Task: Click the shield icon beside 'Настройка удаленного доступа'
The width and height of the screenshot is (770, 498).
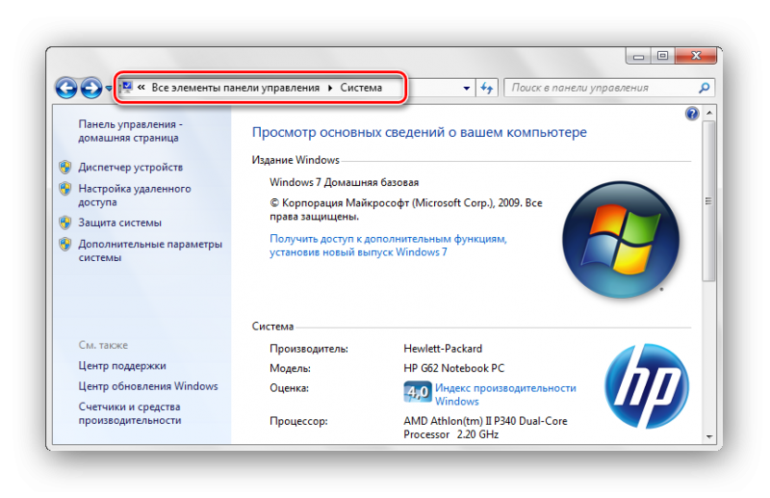Action: (x=65, y=188)
